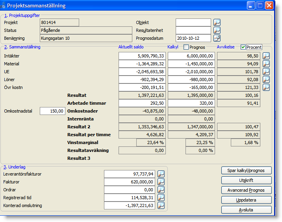Click Löner kalkyl field -980,000,00
Image resolution: width=282 pixels, height=222 pixels.
191,80
